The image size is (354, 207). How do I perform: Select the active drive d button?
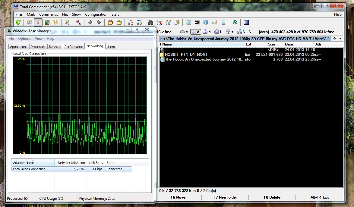tap(195, 32)
